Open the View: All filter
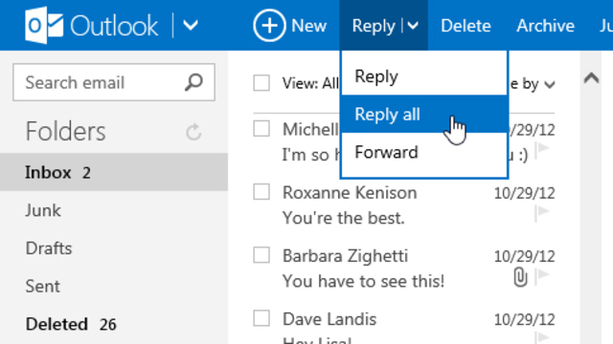The image size is (613, 344). click(310, 83)
